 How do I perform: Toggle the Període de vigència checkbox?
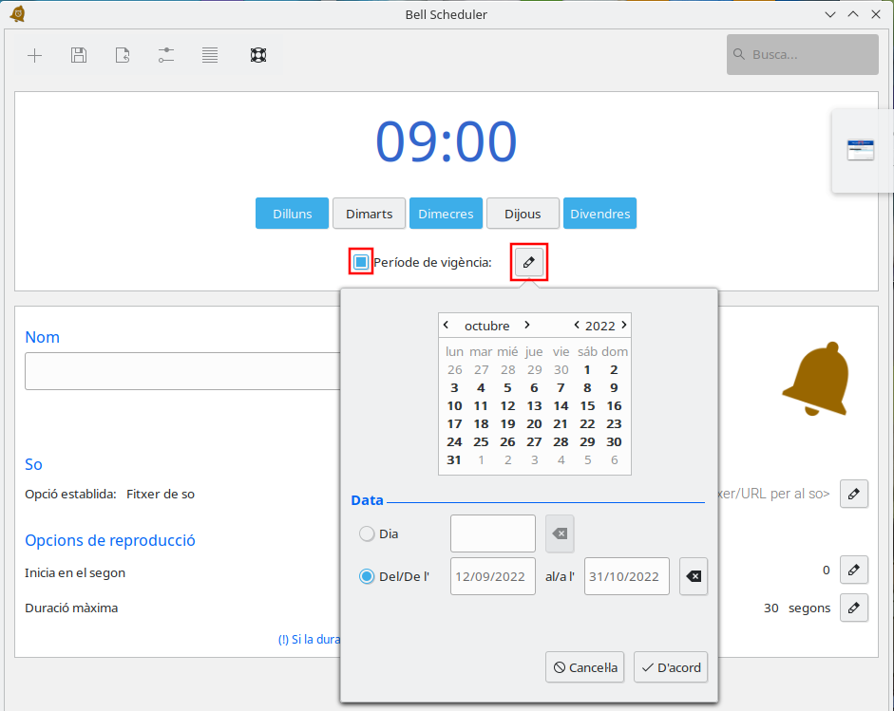point(361,262)
